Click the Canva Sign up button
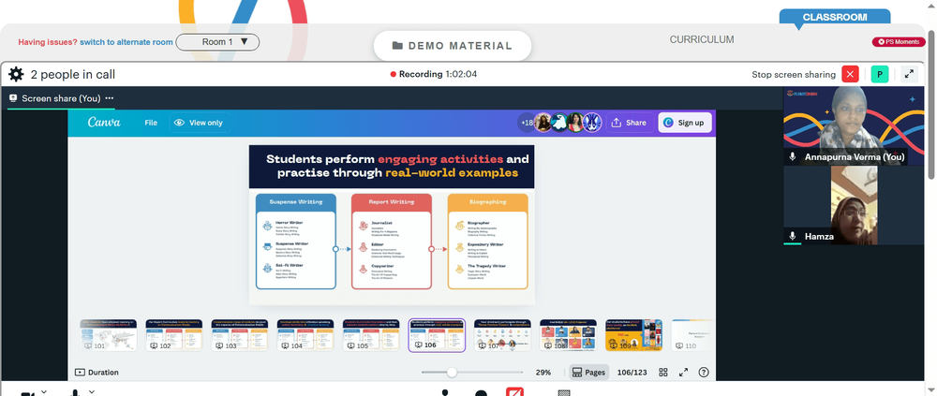The image size is (937, 396). (x=685, y=123)
